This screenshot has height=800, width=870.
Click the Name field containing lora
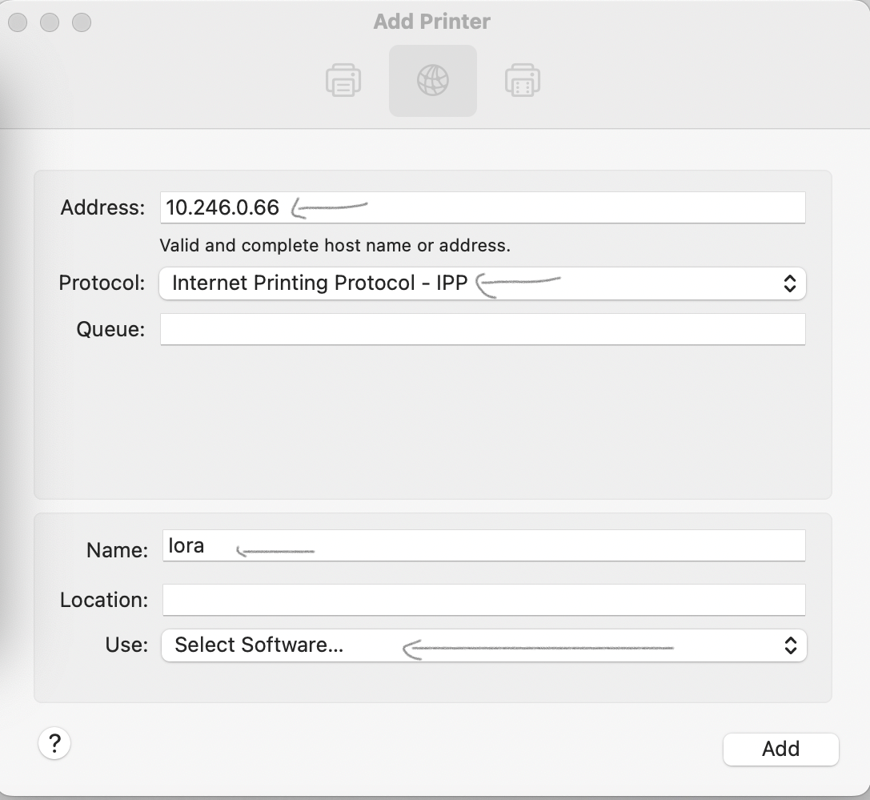(x=483, y=546)
